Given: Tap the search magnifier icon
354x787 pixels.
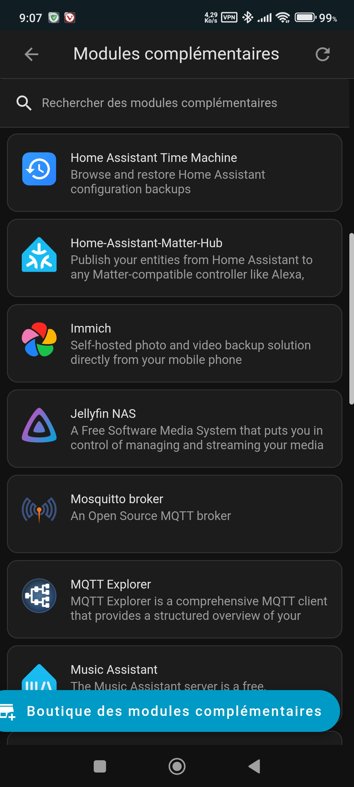Looking at the screenshot, I should (x=24, y=103).
